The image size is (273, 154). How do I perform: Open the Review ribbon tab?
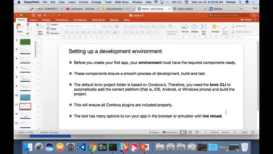tap(114, 20)
